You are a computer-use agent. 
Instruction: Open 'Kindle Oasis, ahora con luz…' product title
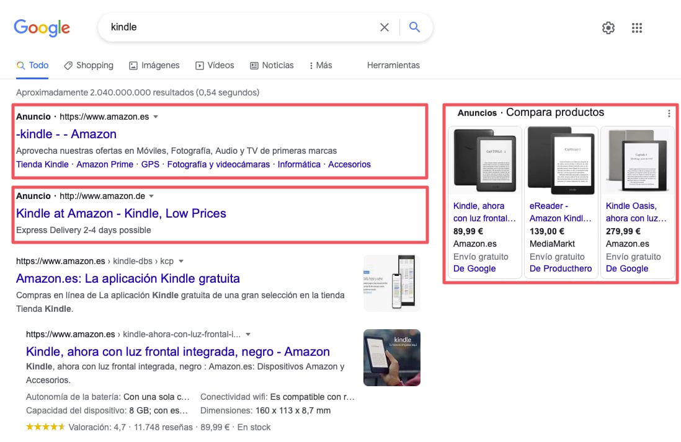[x=636, y=212]
